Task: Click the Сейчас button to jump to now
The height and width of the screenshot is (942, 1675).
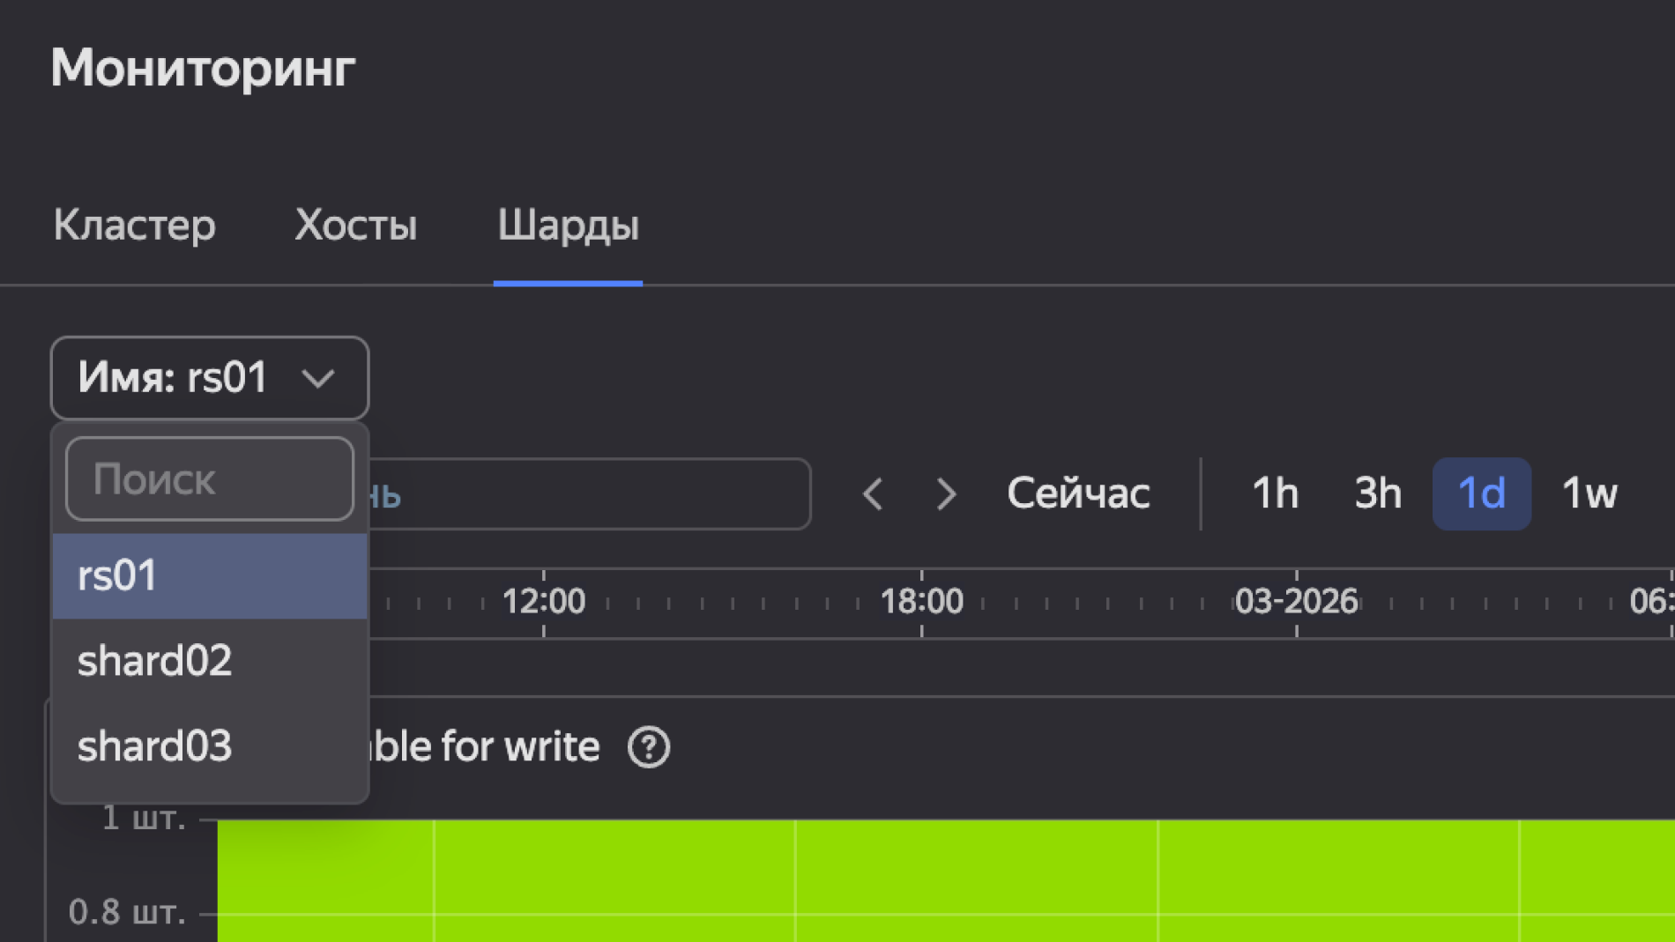Action: [x=1077, y=493]
